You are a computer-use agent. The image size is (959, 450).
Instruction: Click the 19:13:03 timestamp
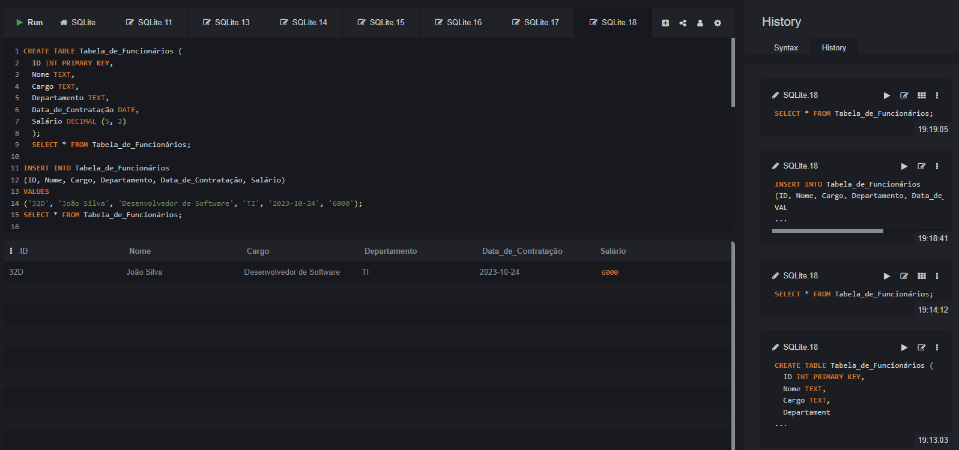(x=933, y=440)
